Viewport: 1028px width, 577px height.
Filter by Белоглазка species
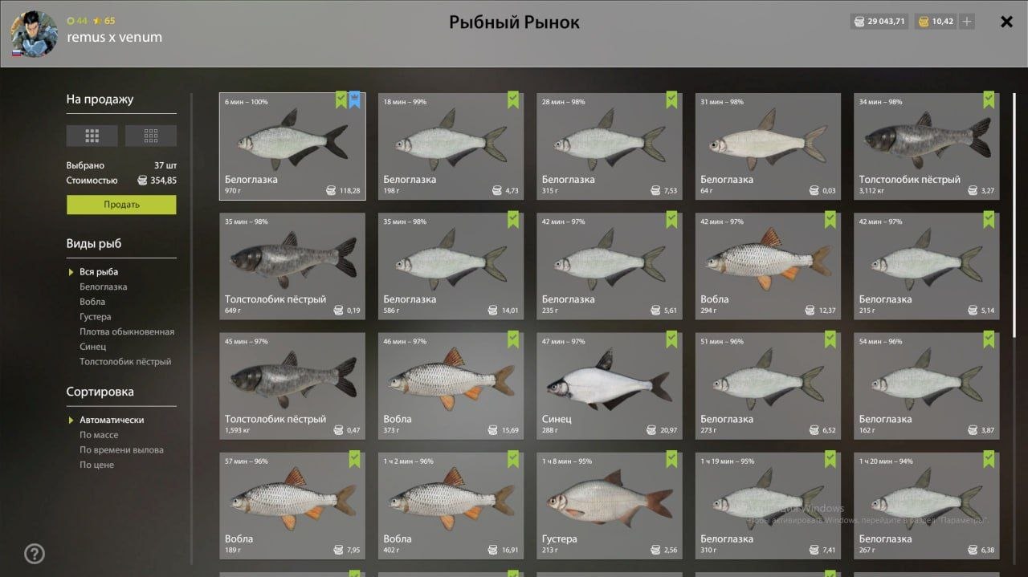(103, 286)
